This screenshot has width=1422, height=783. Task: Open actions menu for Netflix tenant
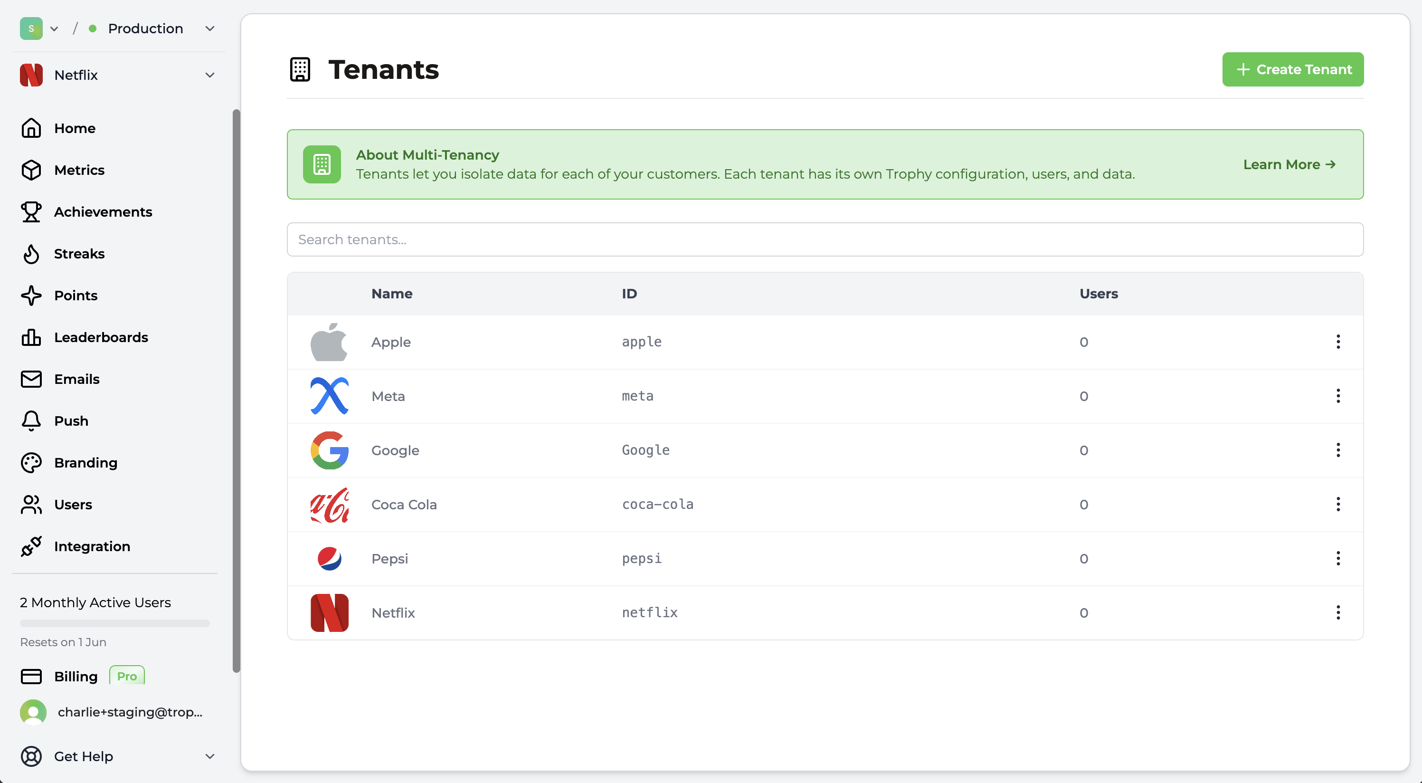(1338, 612)
